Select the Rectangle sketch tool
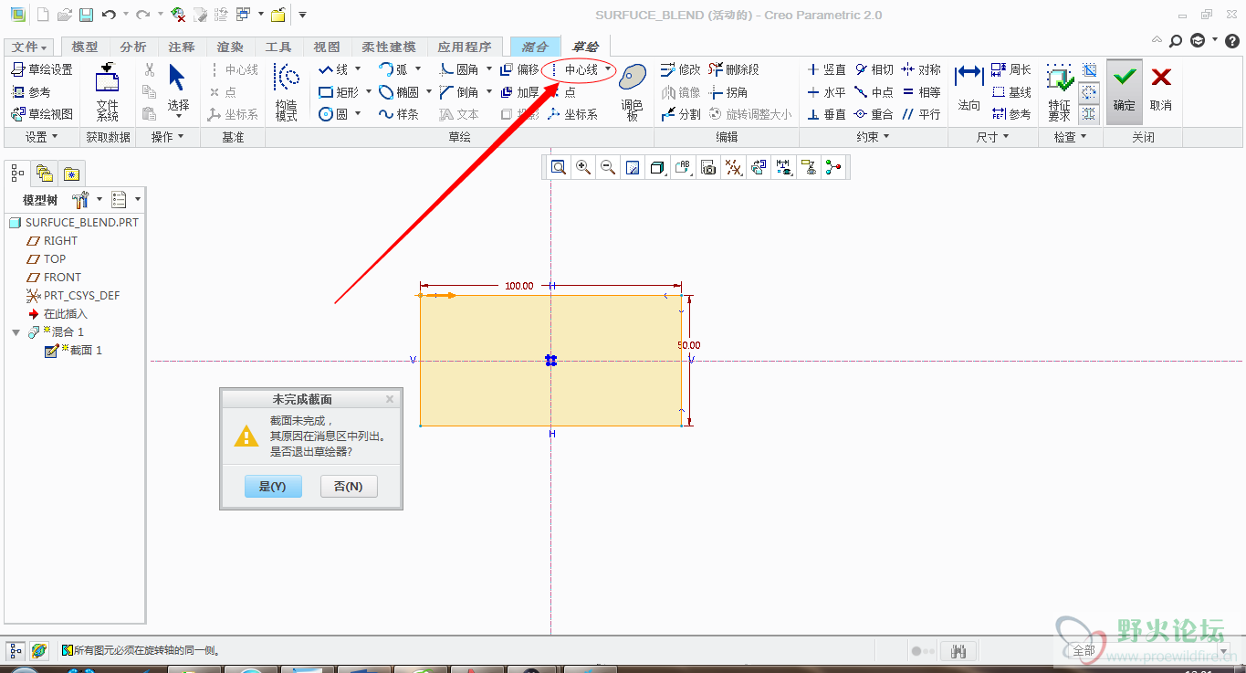 pyautogui.click(x=339, y=92)
